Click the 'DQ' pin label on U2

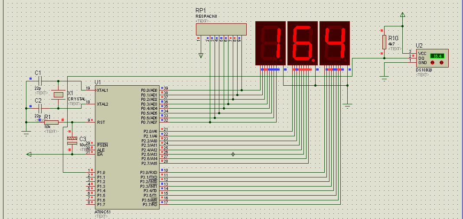click(x=421, y=58)
